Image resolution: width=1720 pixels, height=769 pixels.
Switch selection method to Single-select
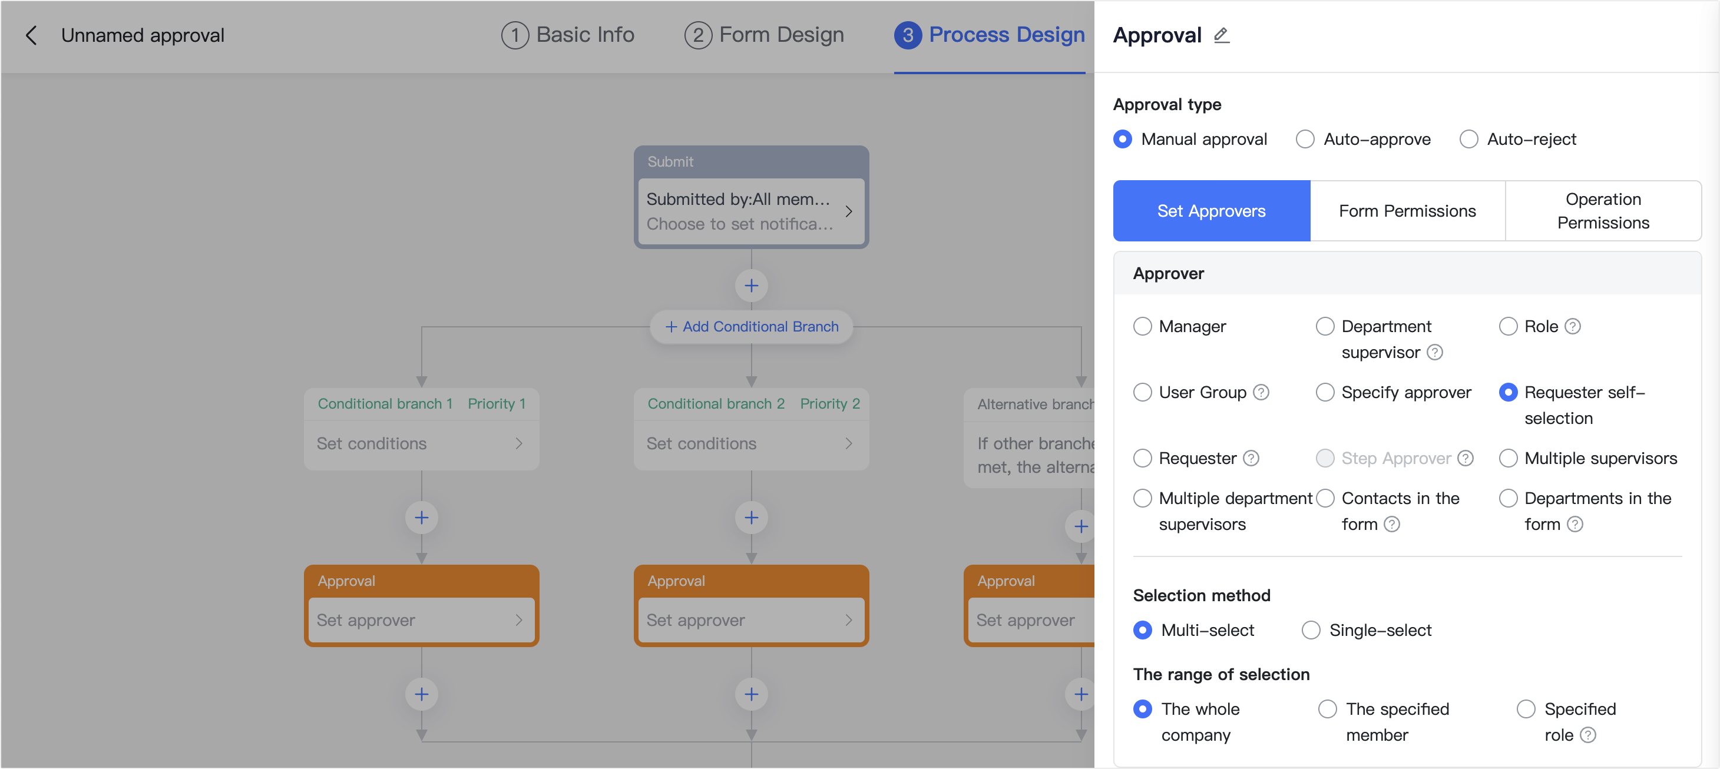[x=1311, y=629]
